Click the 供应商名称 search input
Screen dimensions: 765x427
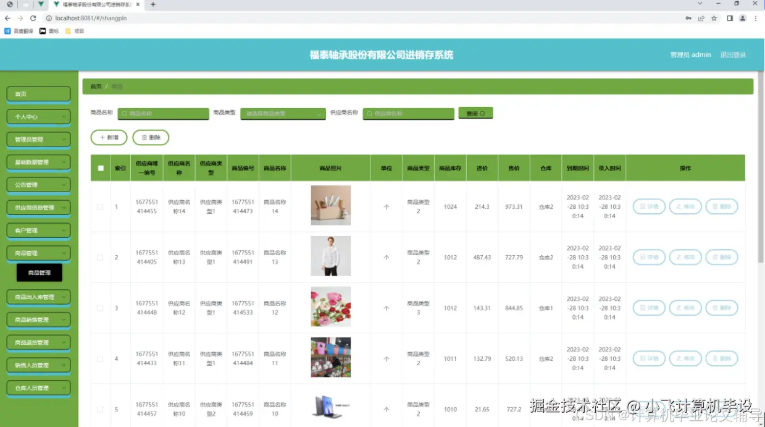point(409,114)
